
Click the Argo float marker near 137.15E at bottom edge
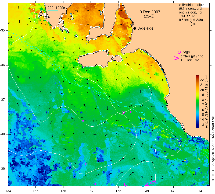[x=95, y=184]
